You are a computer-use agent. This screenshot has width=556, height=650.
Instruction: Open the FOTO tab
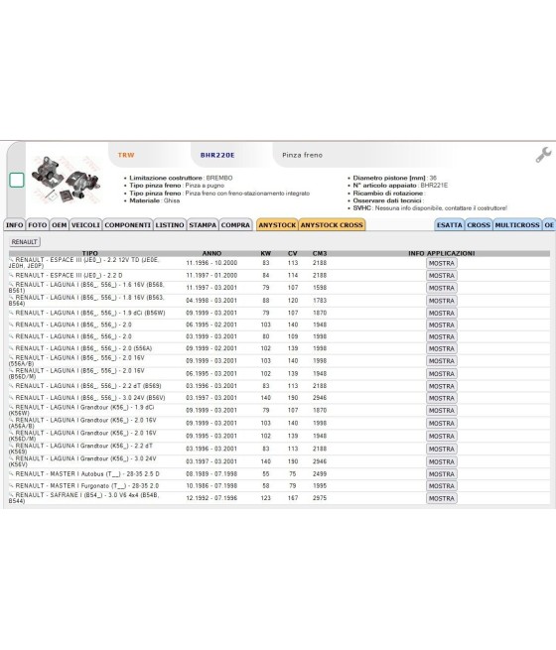[x=38, y=224]
